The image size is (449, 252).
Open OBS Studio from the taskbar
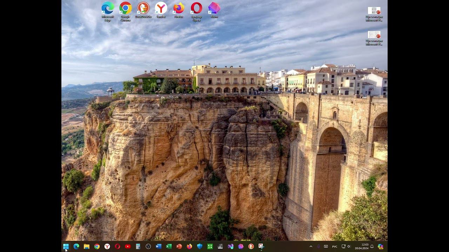coord(148,246)
